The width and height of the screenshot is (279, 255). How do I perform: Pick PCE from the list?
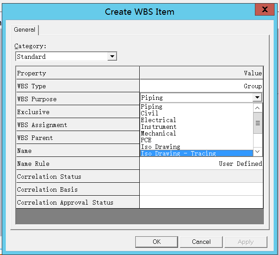point(196,140)
